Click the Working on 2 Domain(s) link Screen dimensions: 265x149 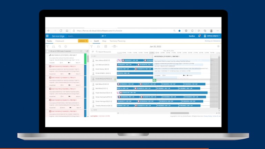(212, 41)
